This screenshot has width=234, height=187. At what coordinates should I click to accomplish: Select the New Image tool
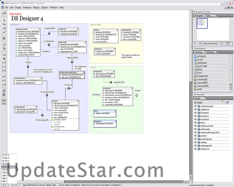pos(4,94)
